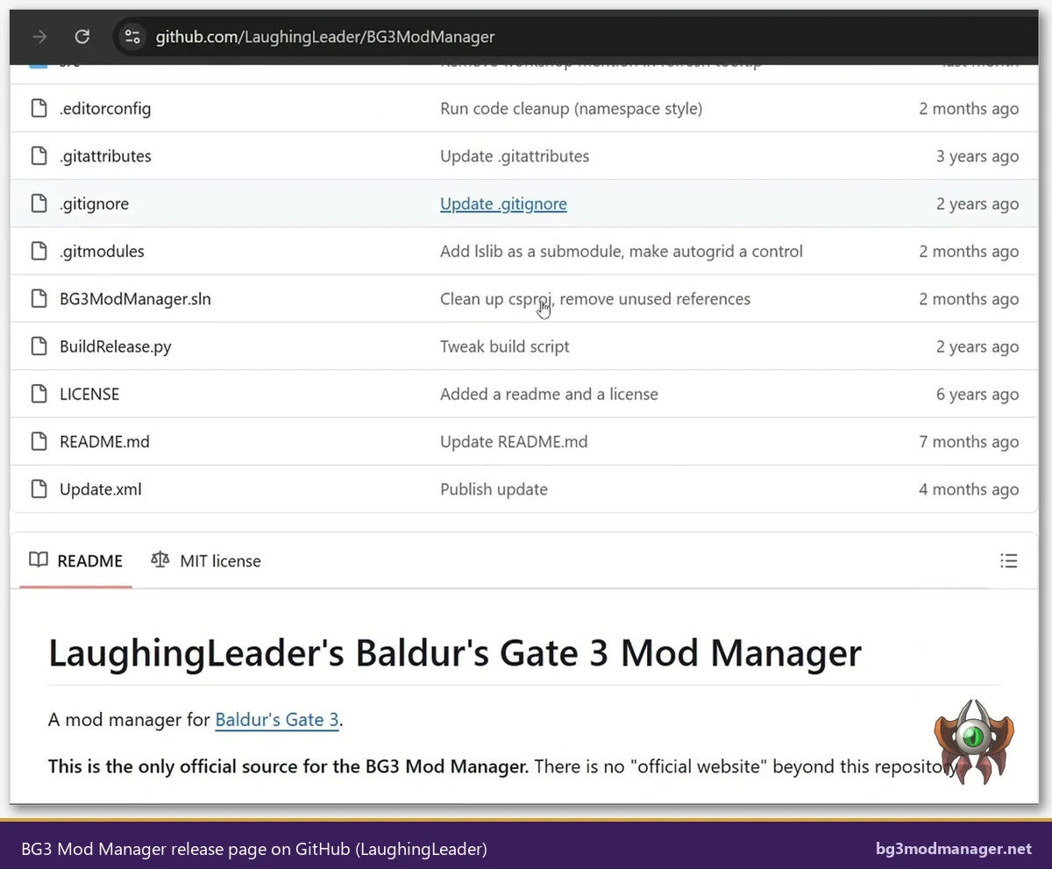Open 'Clean up csproj, remove unused references' commit

tap(595, 299)
